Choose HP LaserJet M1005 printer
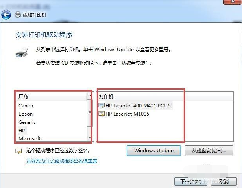The image size is (242, 188). coord(127,114)
